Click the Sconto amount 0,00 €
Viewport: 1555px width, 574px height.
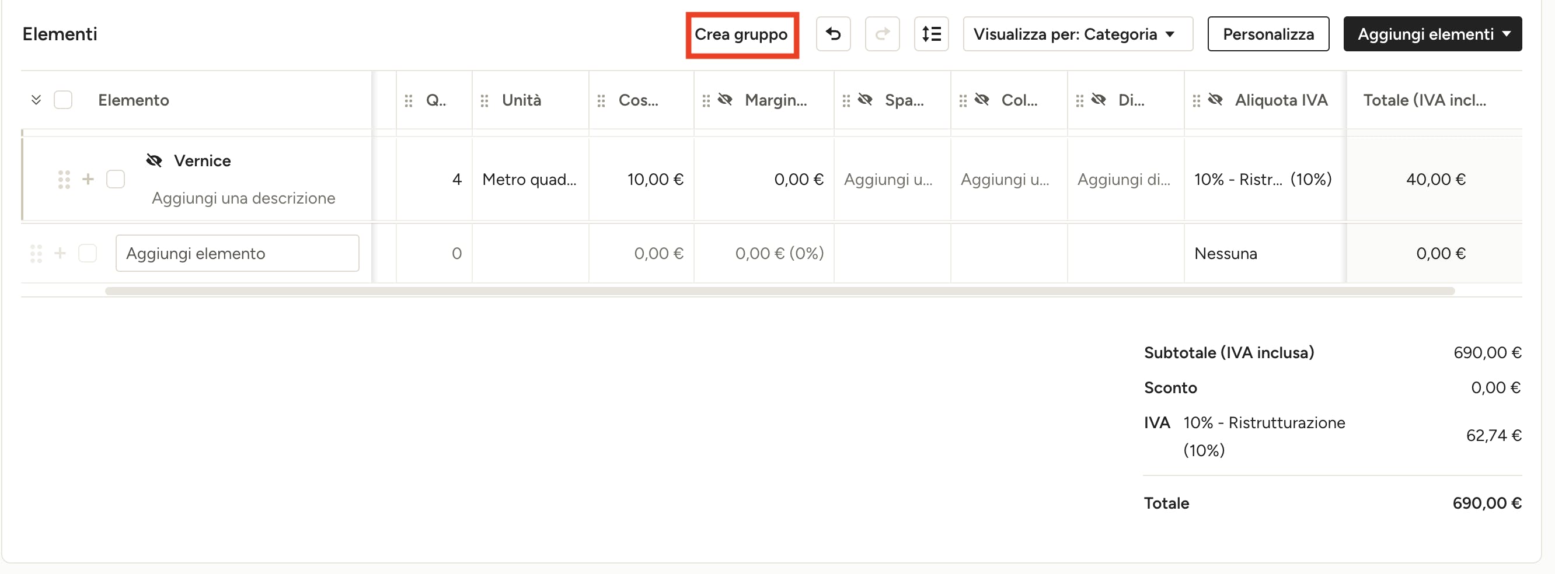(x=1496, y=387)
